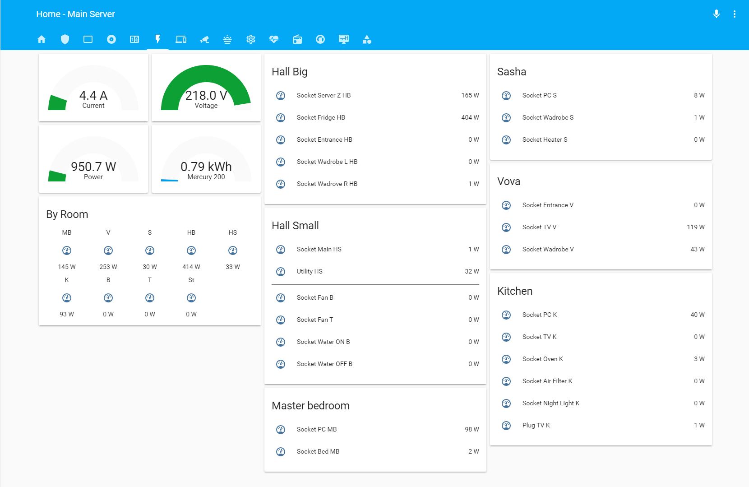The height and width of the screenshot is (487, 749).
Task: Open Socket Wadrobe V entity
Action: (601, 249)
